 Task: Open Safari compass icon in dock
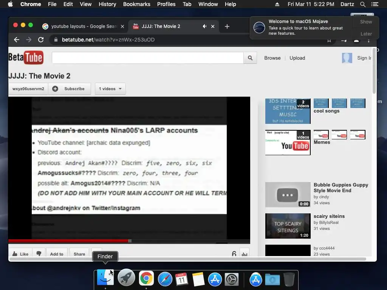165,279
